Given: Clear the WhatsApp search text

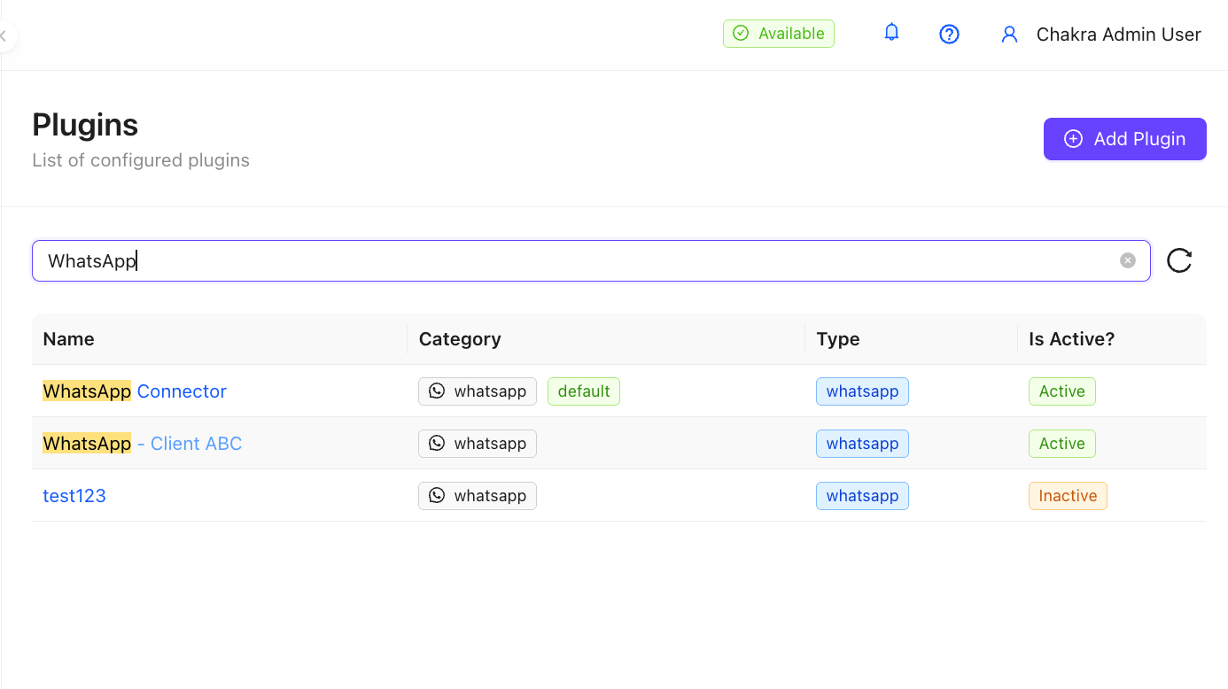Looking at the screenshot, I should 1127,259.
